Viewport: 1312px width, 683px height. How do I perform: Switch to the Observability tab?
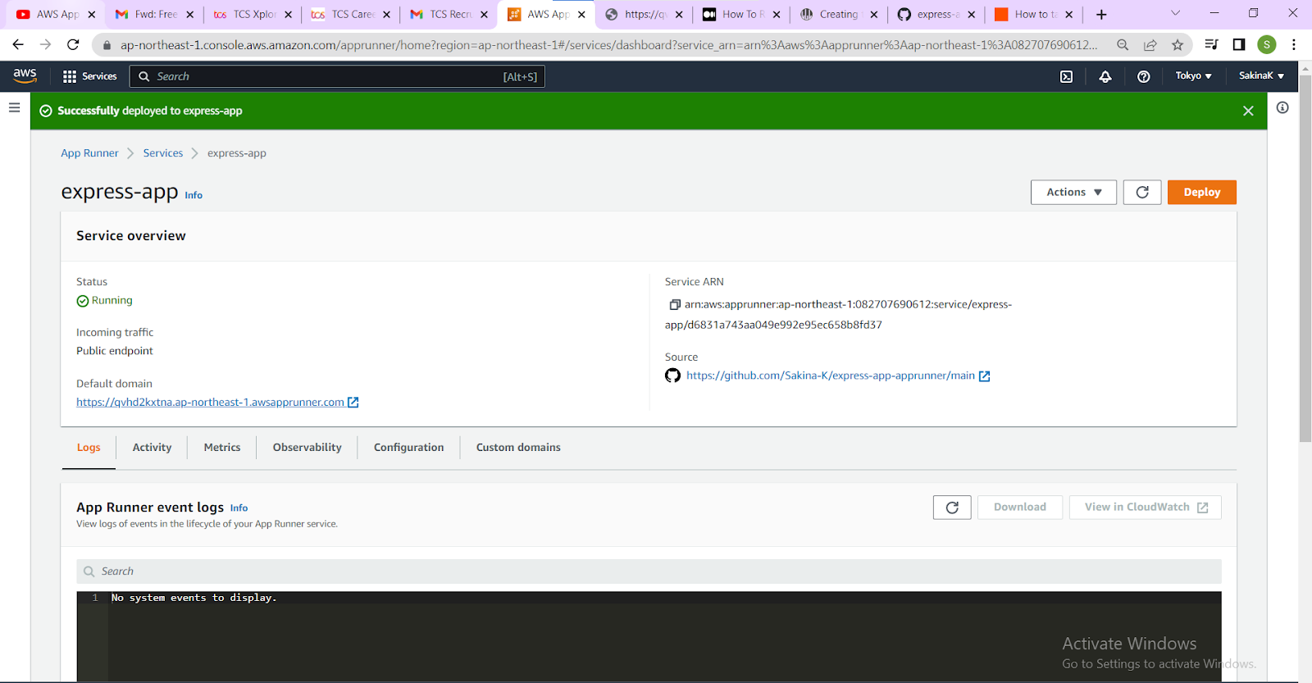(307, 448)
